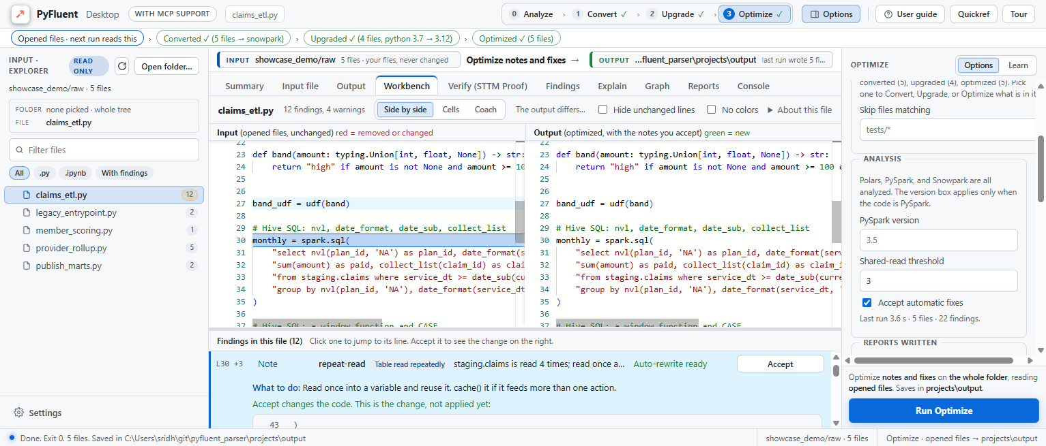Open the Graph tab

pyautogui.click(x=657, y=86)
